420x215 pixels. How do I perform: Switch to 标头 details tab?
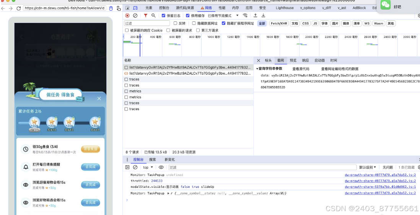268,60
